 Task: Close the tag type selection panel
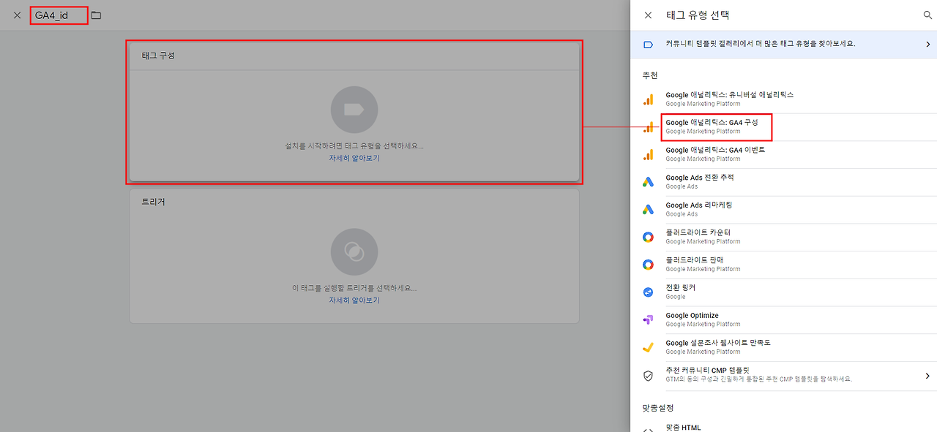point(647,15)
